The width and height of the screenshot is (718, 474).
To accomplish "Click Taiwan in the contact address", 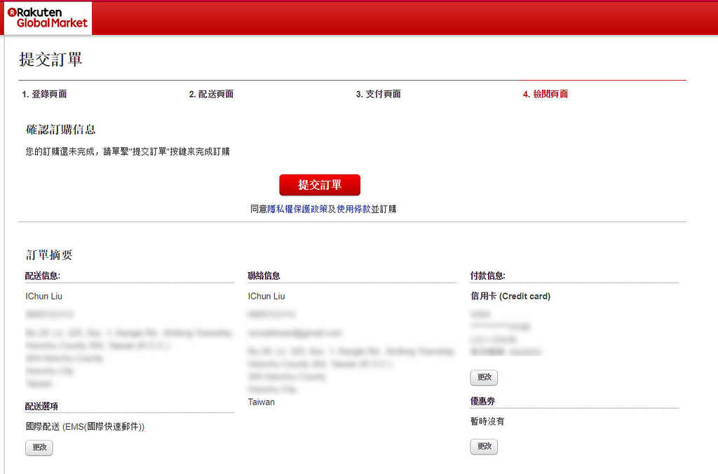I will pos(262,402).
